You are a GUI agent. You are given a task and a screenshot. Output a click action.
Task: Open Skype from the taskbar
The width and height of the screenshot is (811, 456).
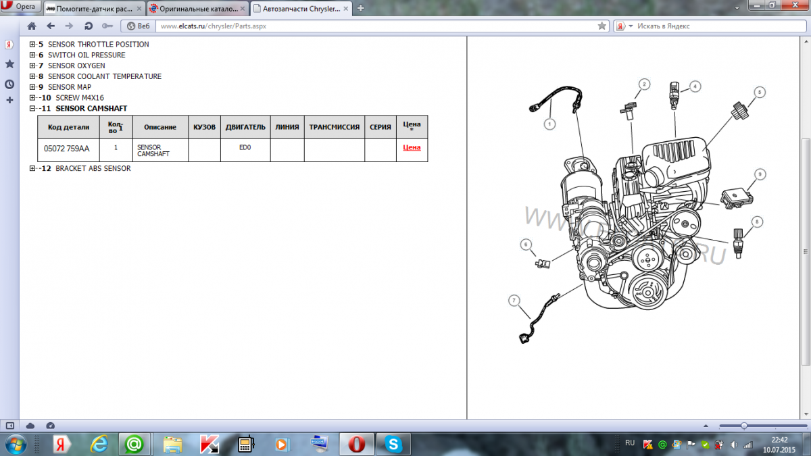point(393,444)
